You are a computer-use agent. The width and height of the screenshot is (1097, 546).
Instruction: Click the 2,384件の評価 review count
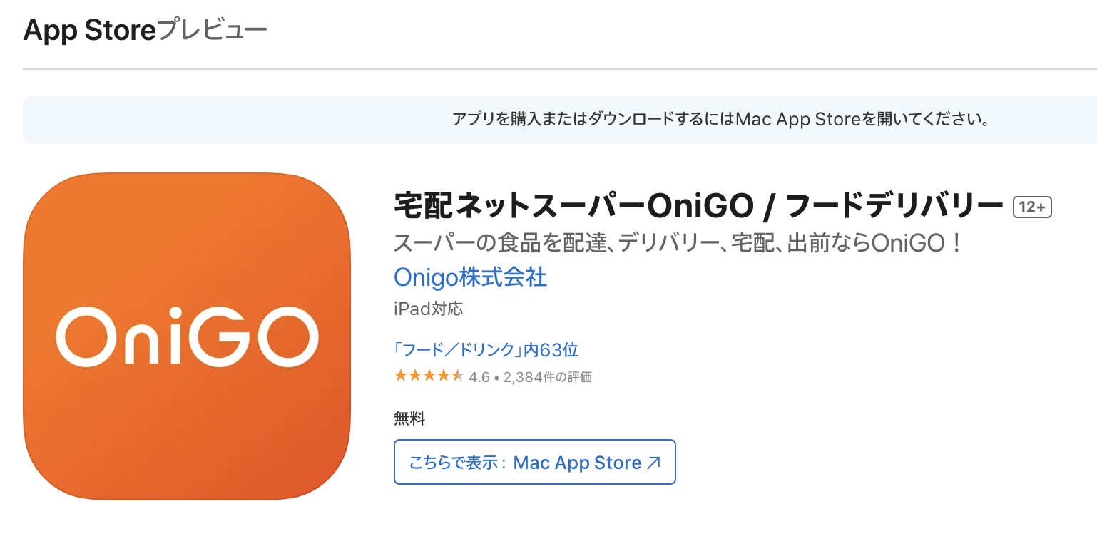546,376
